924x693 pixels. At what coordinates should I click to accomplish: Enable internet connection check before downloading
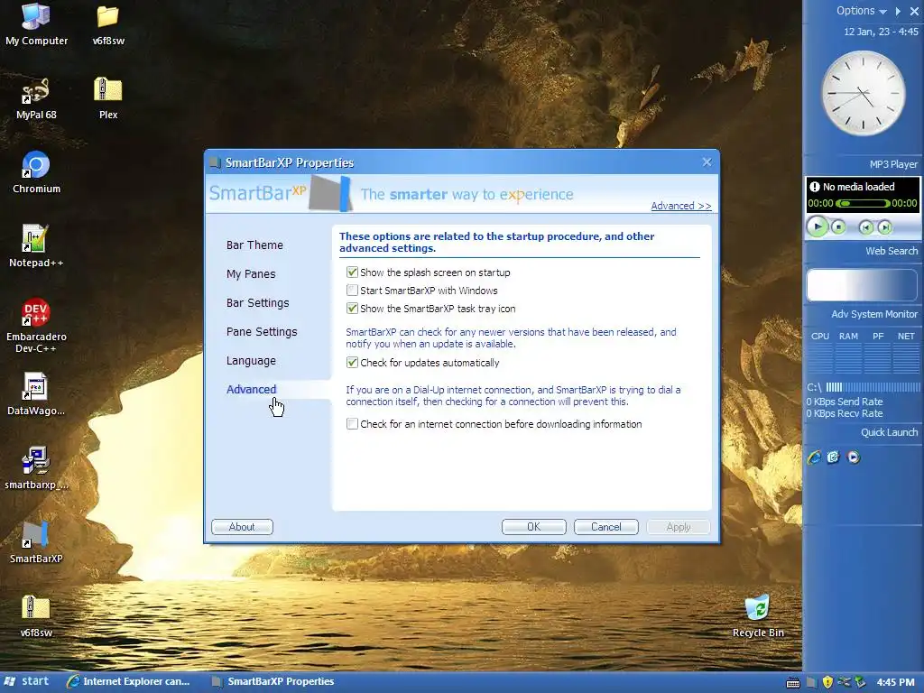[x=352, y=424]
